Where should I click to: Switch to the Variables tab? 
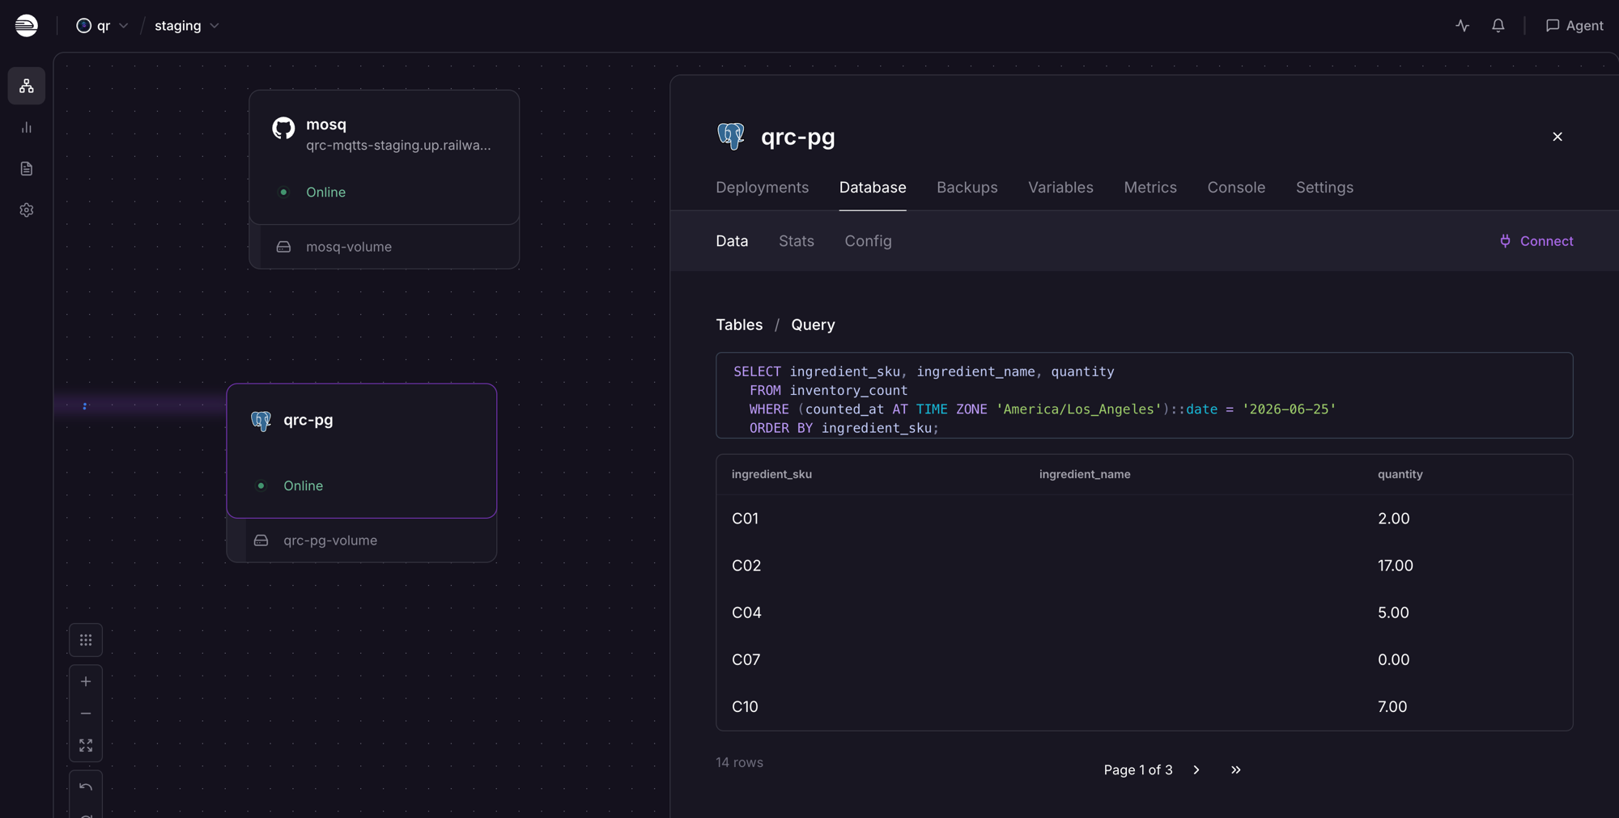pyautogui.click(x=1060, y=188)
